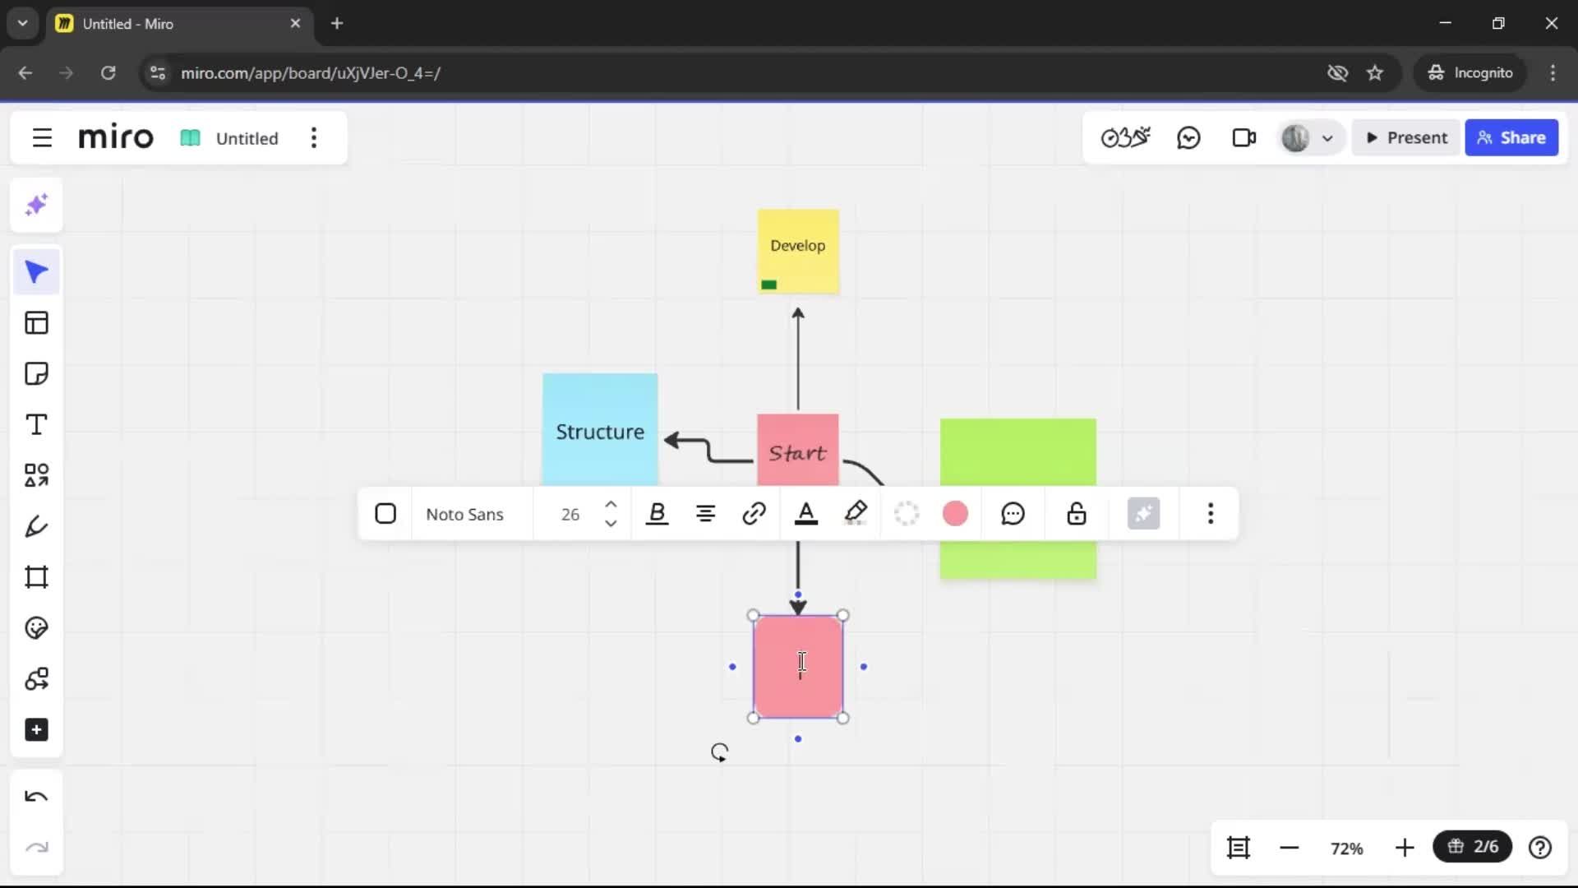
Task: Close the Untitled - Miro tab
Action: [x=295, y=24]
